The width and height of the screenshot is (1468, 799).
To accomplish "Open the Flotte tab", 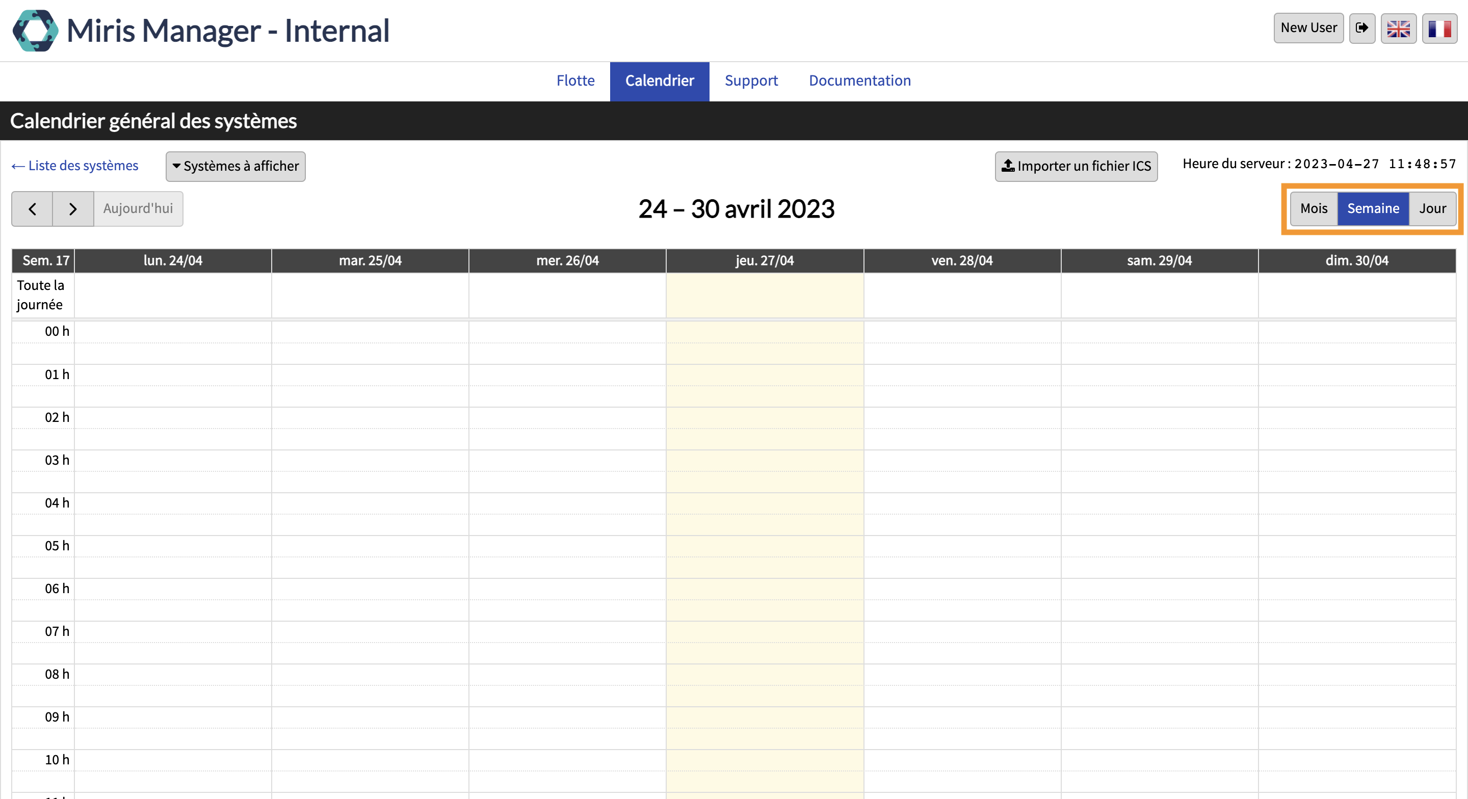I will click(575, 81).
